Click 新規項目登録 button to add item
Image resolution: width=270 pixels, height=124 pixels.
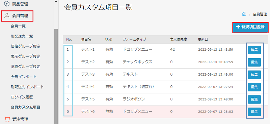(x=250, y=28)
